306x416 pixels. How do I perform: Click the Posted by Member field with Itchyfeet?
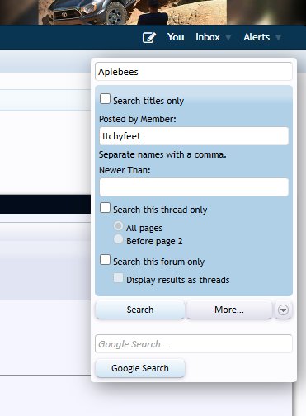point(194,136)
